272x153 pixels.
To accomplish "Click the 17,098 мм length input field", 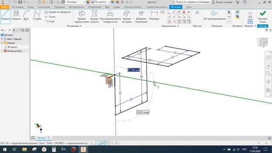I will (x=133, y=70).
